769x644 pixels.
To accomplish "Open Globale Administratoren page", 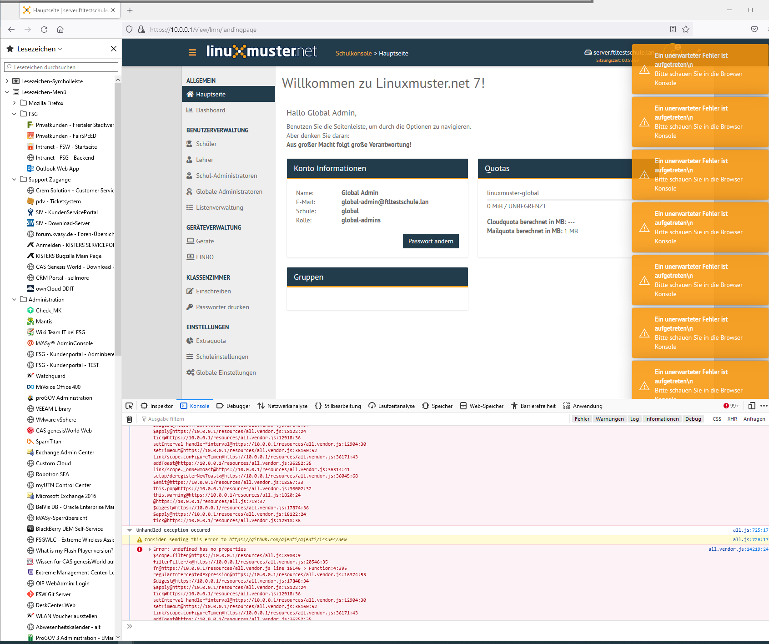I will 228,191.
